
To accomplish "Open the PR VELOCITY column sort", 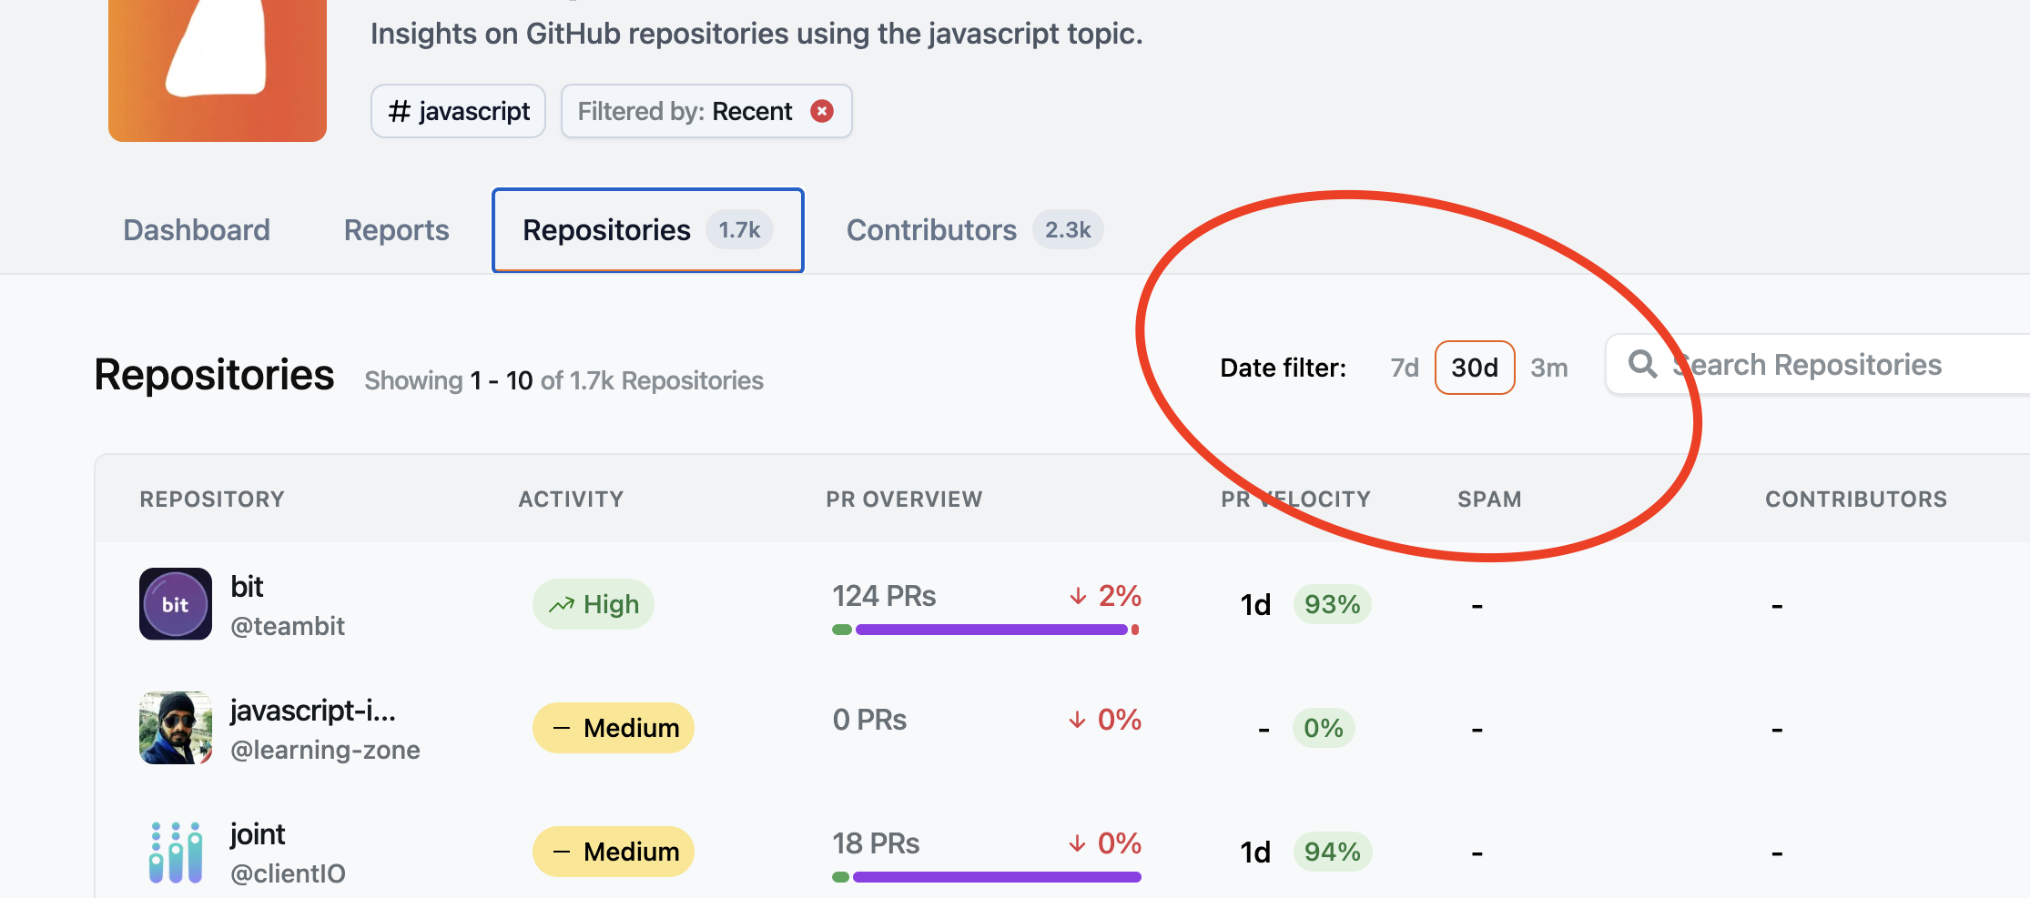I will click(1294, 499).
